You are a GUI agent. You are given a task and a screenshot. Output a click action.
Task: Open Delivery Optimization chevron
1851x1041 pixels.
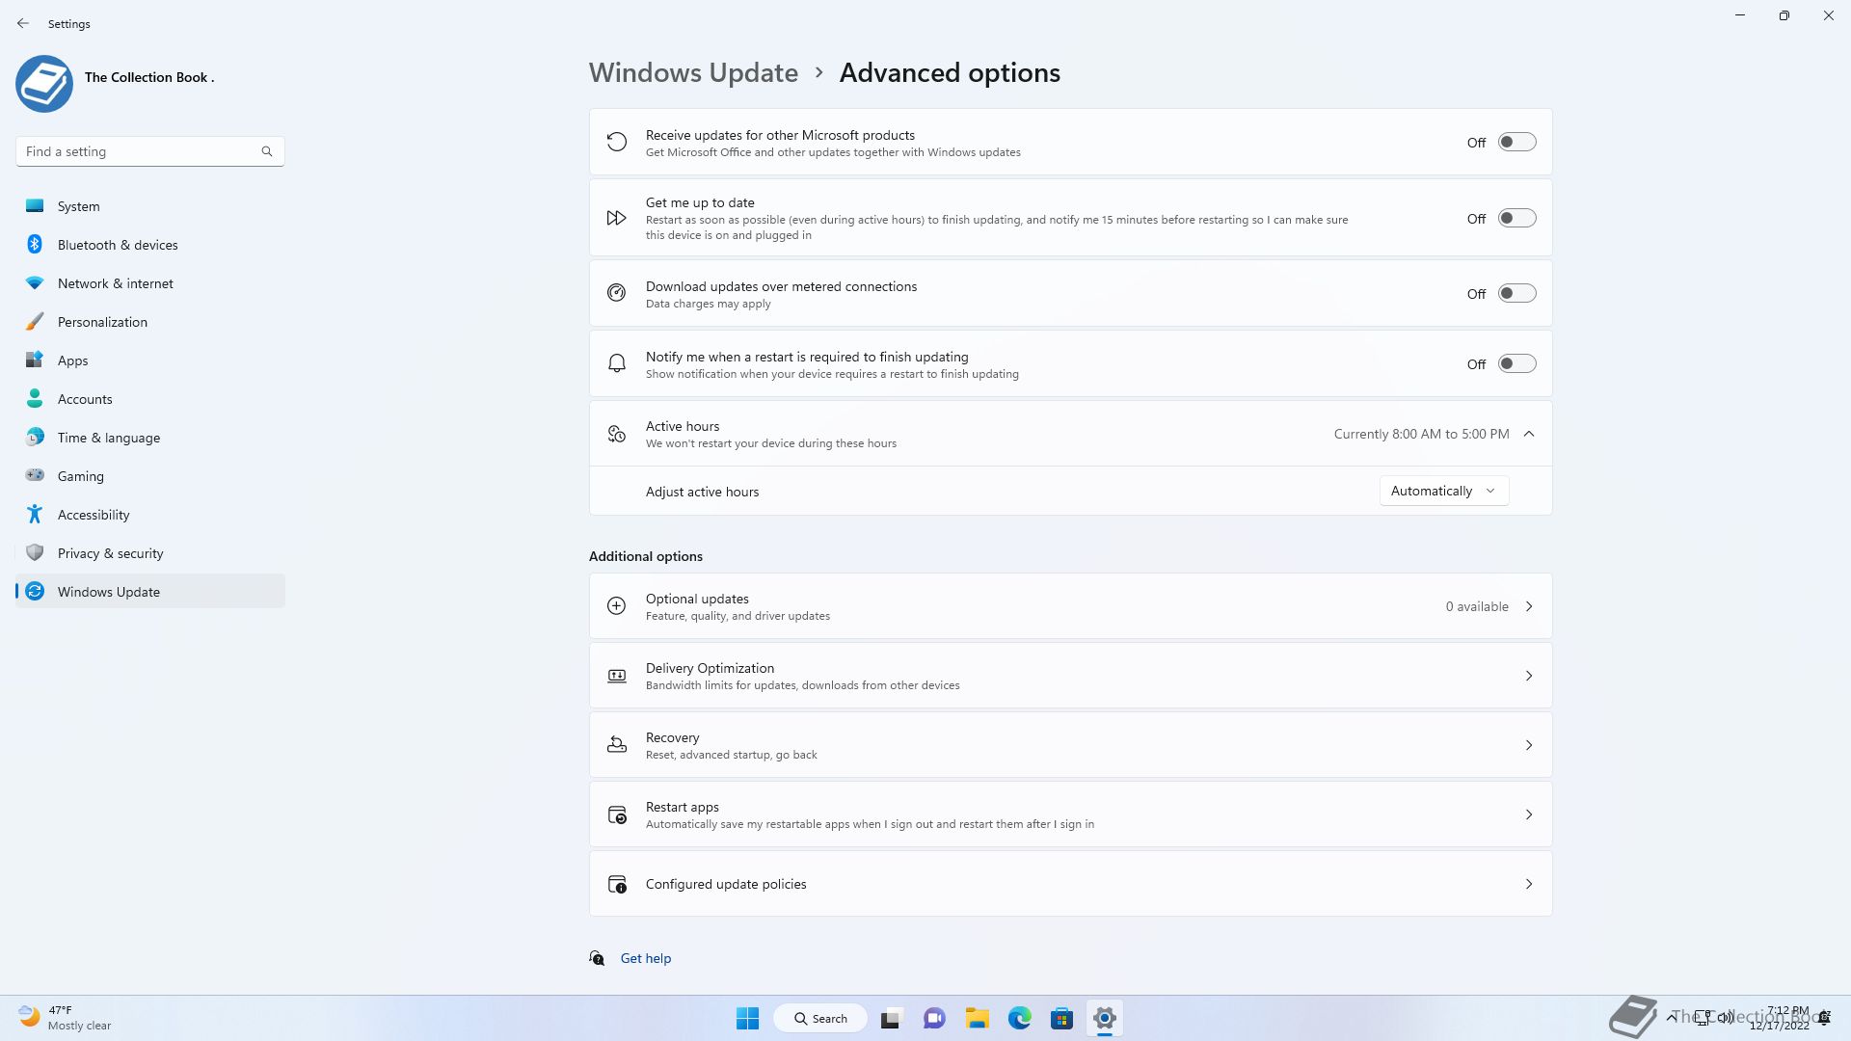point(1529,676)
